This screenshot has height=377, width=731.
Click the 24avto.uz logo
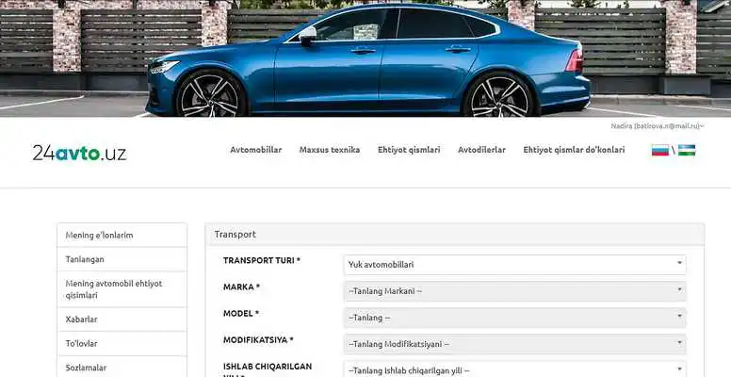(x=79, y=152)
